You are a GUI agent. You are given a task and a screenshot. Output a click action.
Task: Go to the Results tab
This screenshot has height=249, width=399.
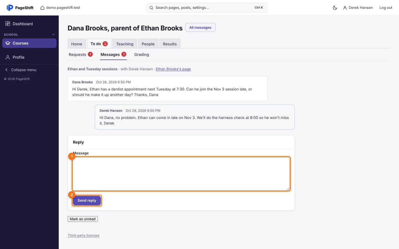tap(170, 44)
